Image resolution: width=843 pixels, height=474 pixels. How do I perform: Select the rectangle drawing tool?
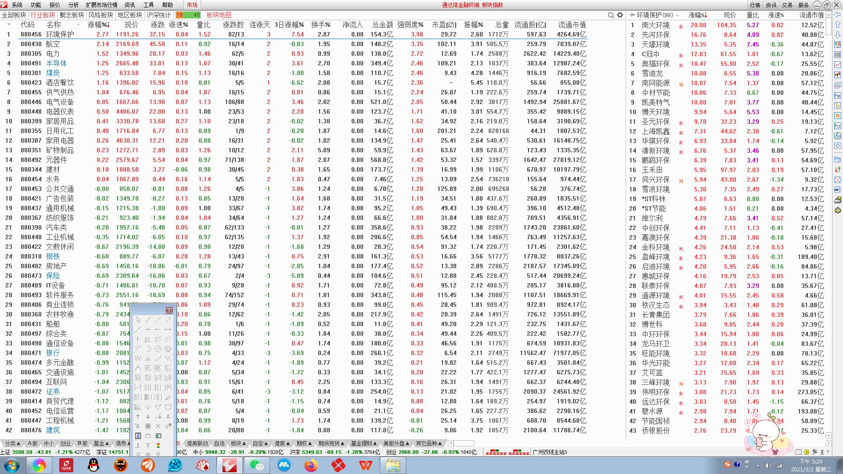[x=168, y=407]
